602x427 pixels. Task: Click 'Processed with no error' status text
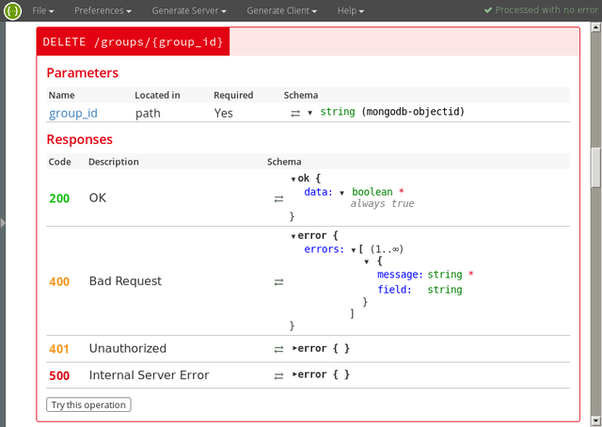(x=547, y=10)
